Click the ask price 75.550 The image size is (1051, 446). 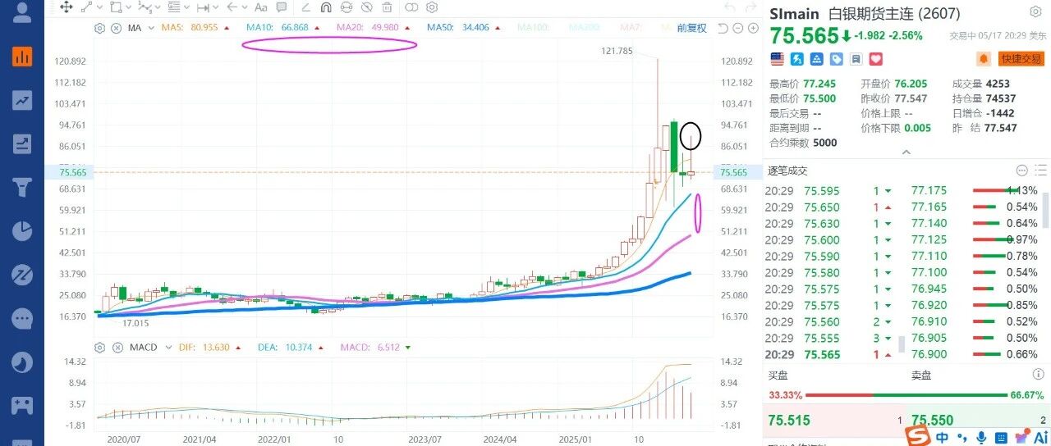tap(933, 420)
